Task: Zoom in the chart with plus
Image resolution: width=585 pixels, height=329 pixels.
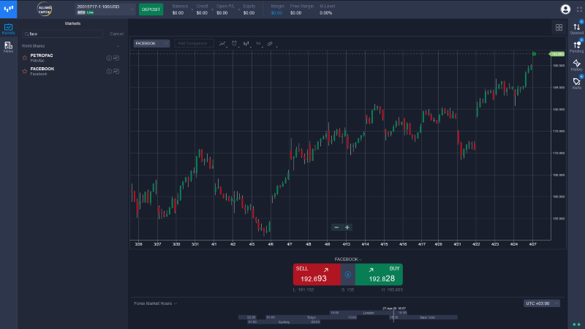Action: (x=347, y=227)
